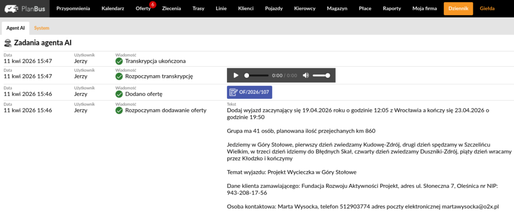Click the audio playback progress bar
Screen dimensions: 514x215
click(256, 75)
